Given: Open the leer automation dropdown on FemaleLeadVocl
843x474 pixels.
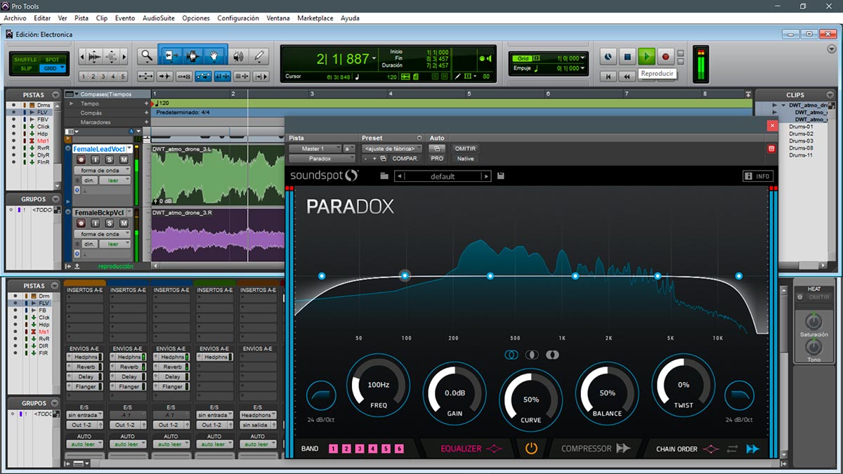Looking at the screenshot, I should pos(115,180).
